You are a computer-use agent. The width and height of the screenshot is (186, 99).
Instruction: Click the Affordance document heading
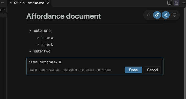pyautogui.click(x=64, y=16)
